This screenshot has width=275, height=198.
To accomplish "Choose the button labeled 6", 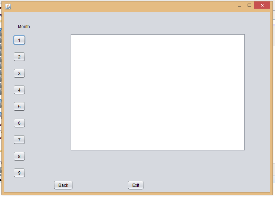I will [19, 123].
